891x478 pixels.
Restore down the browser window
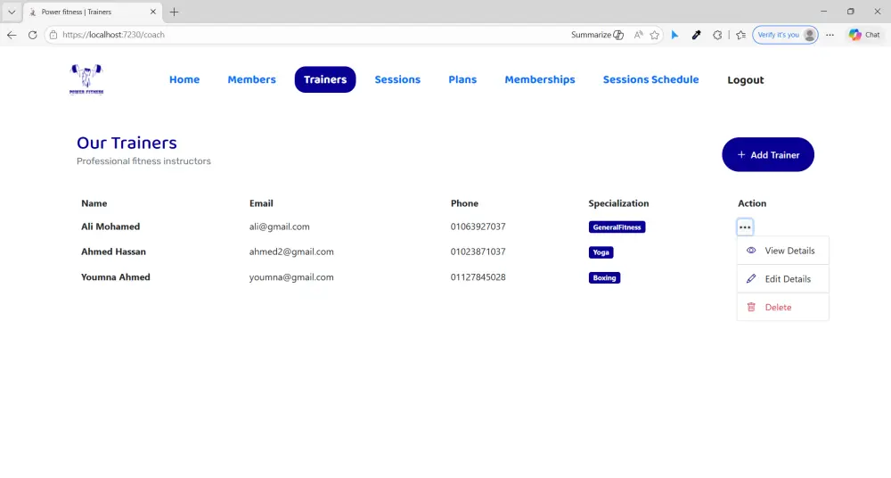point(850,12)
